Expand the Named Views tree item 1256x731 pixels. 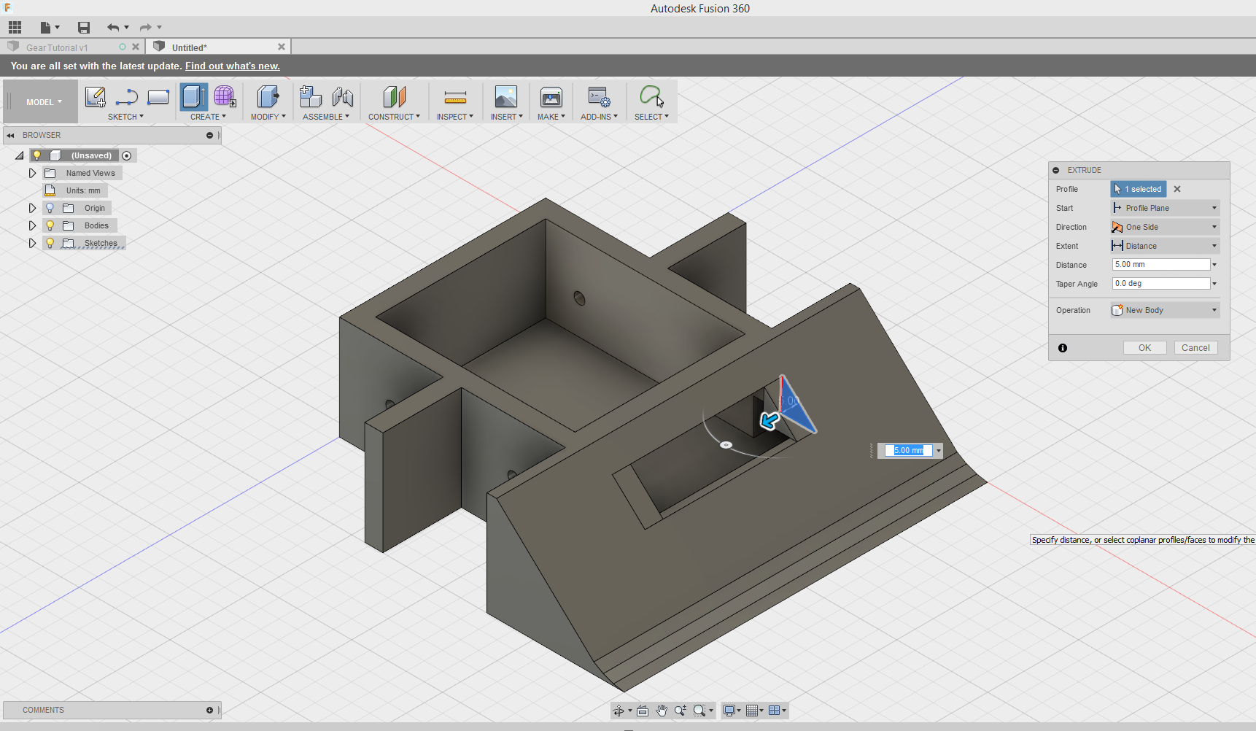32,173
